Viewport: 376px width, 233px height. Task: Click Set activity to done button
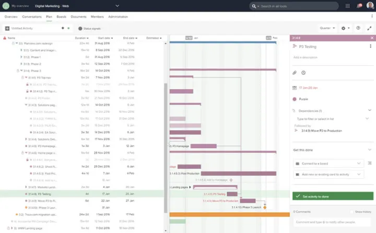[x=333, y=196]
